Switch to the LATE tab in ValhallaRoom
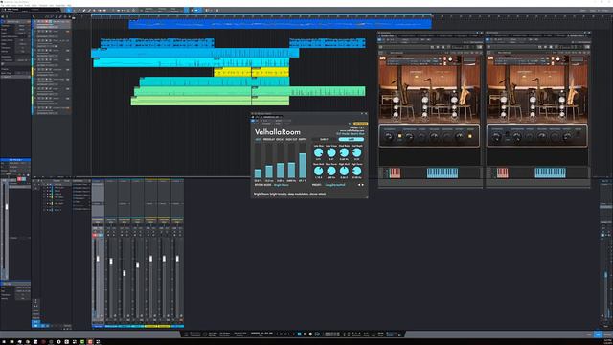Screen dimensions: 613x345 click(352, 139)
